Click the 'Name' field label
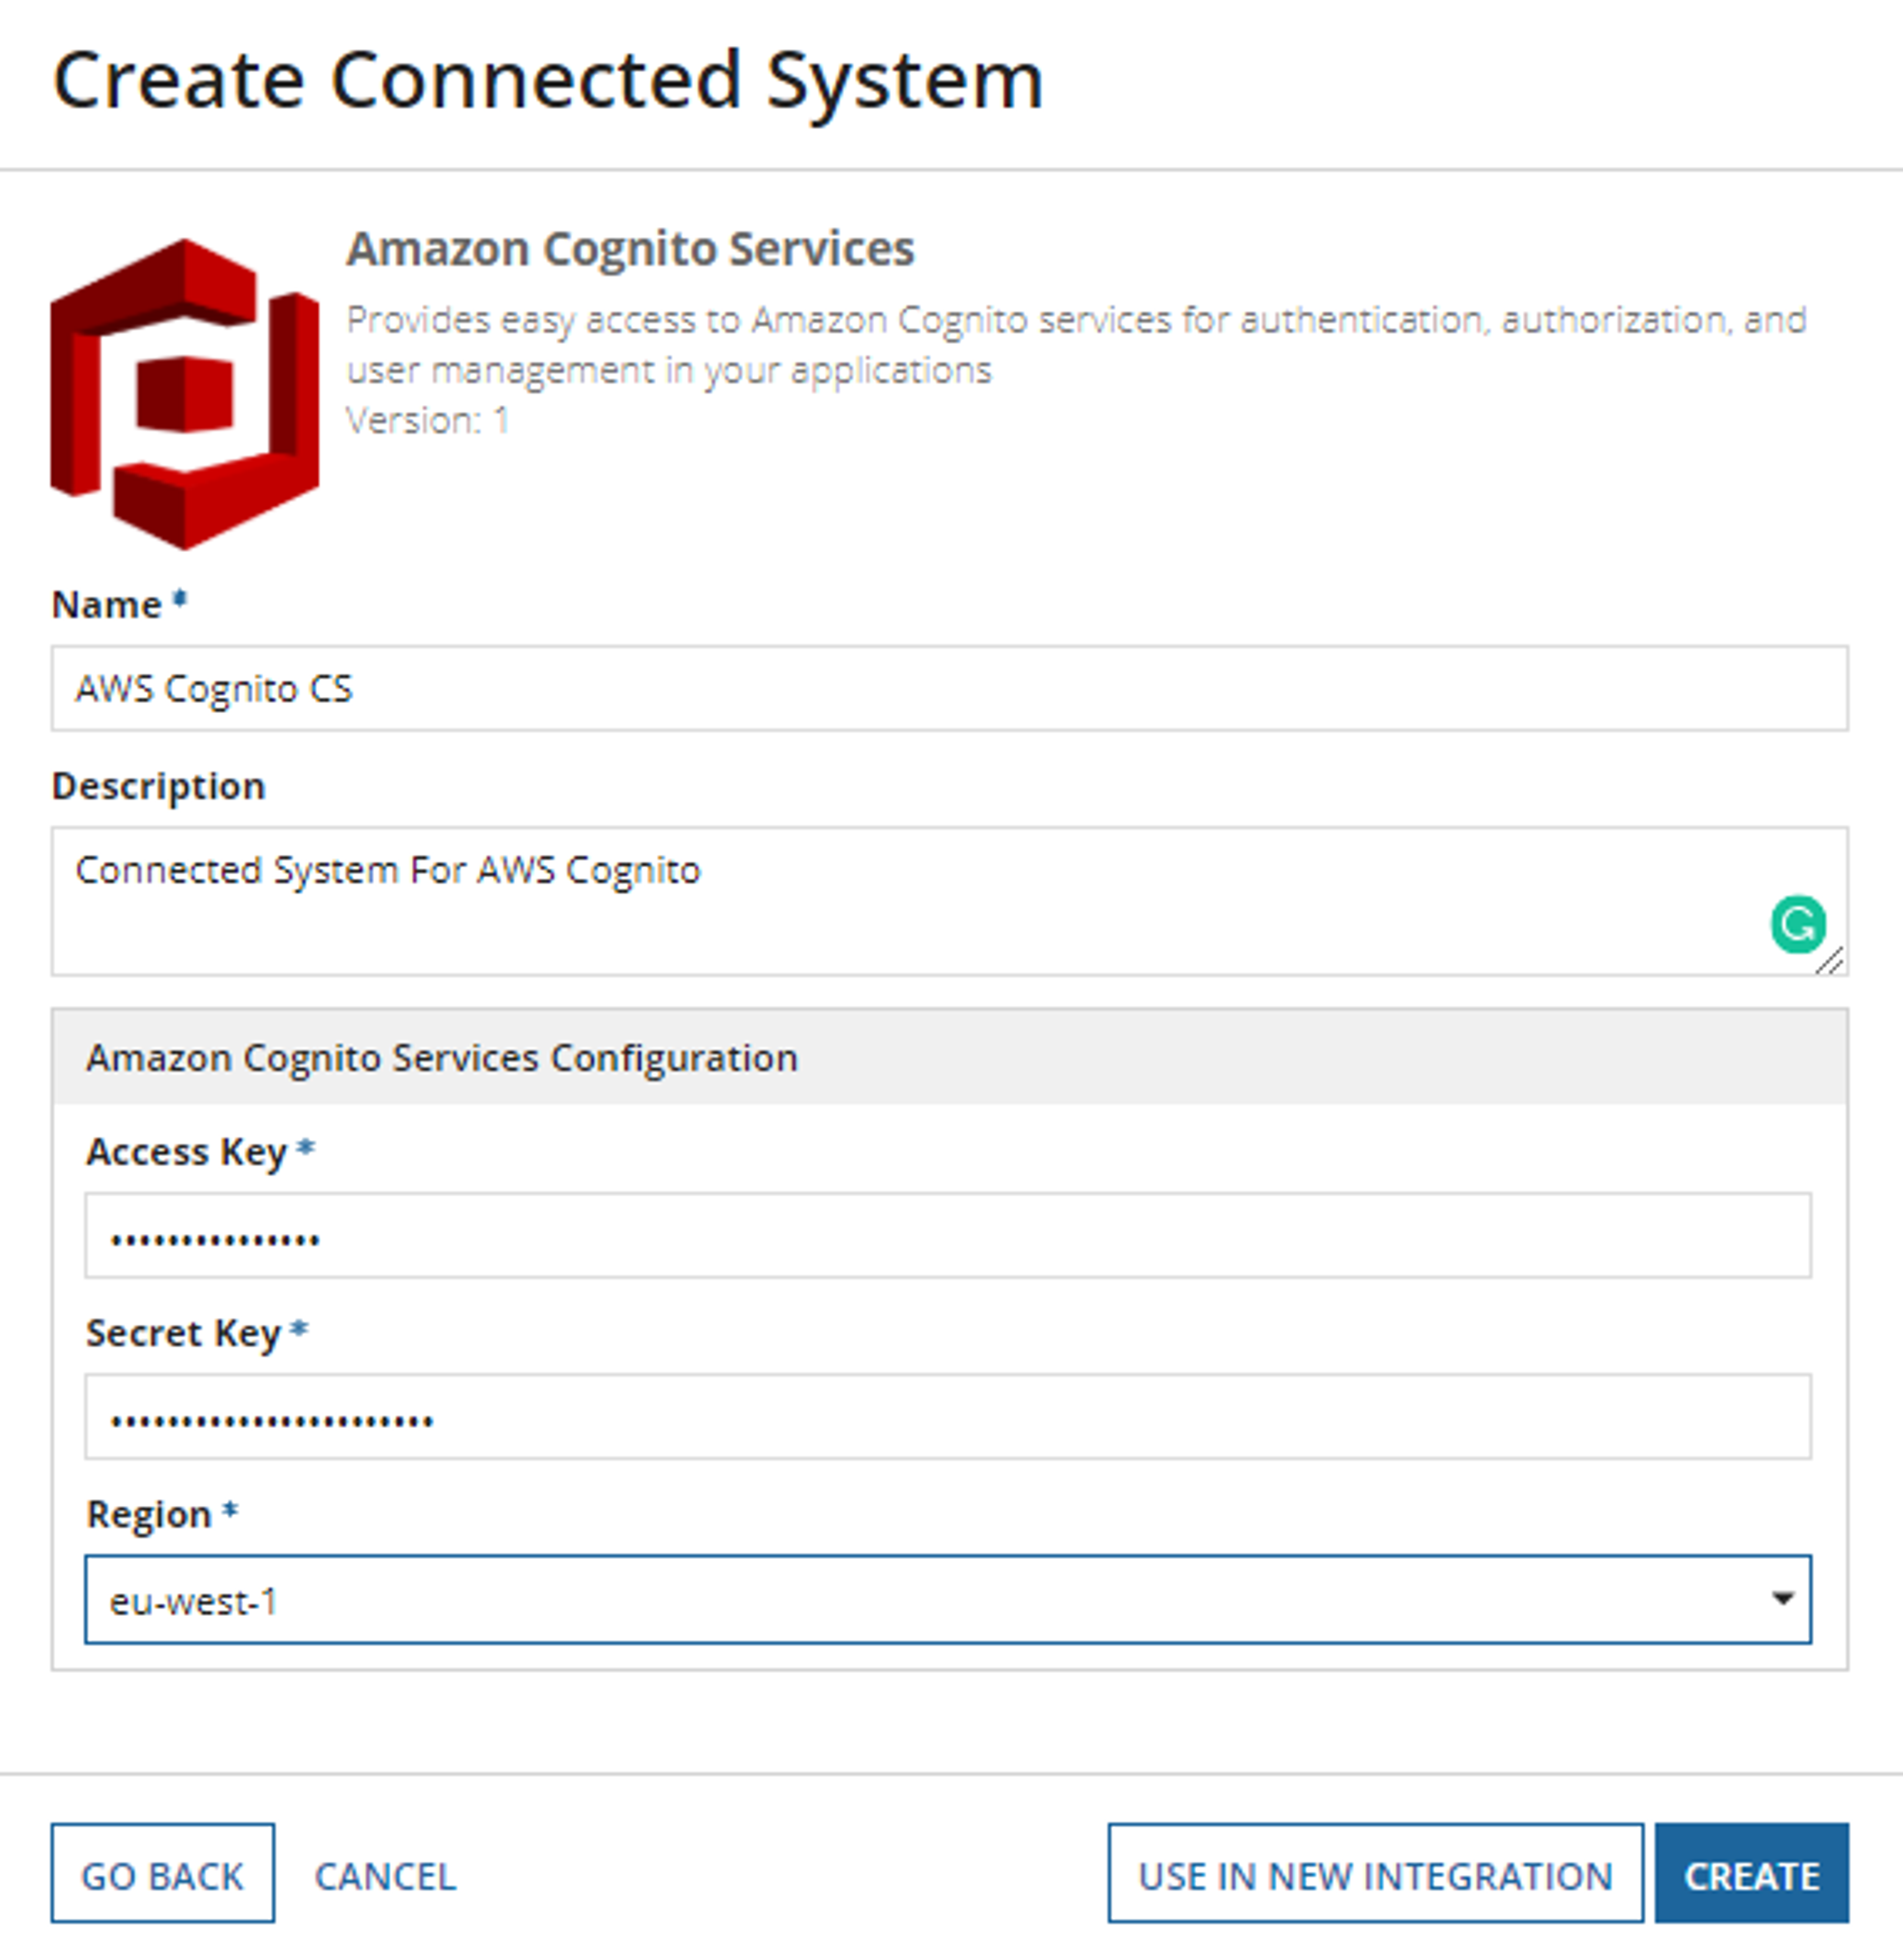Image resolution: width=1903 pixels, height=1960 pixels. (107, 605)
